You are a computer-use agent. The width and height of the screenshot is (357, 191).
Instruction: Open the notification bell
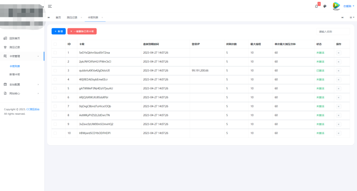pos(317,6)
